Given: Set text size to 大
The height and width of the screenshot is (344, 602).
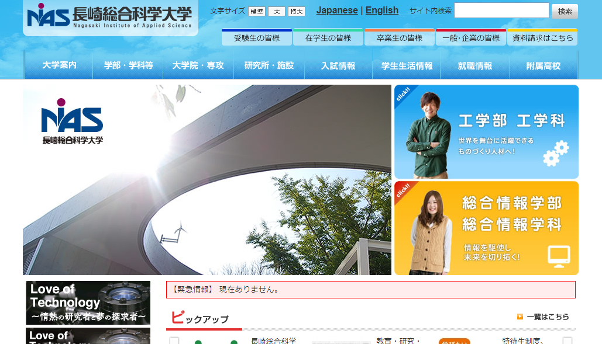Looking at the screenshot, I should point(276,12).
